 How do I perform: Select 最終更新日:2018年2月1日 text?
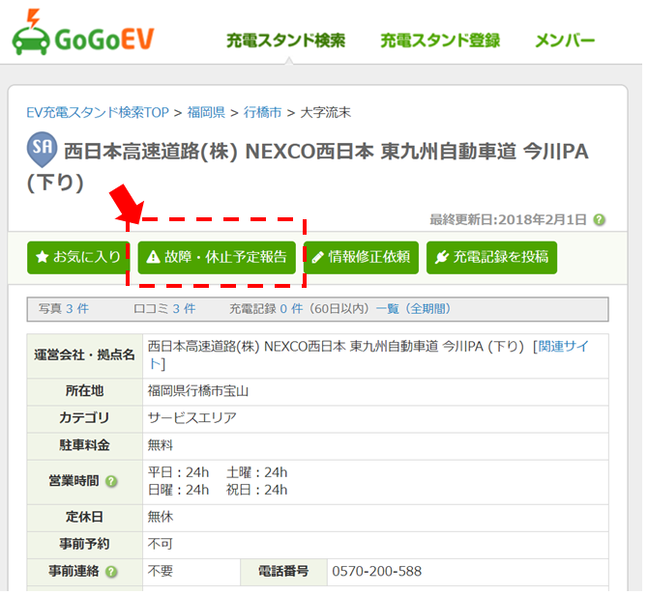(x=509, y=219)
